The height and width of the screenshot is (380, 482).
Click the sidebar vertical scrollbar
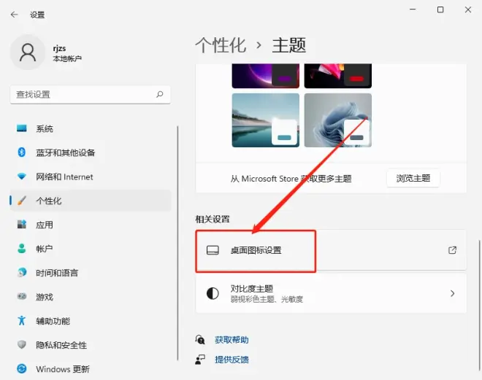tap(177, 242)
